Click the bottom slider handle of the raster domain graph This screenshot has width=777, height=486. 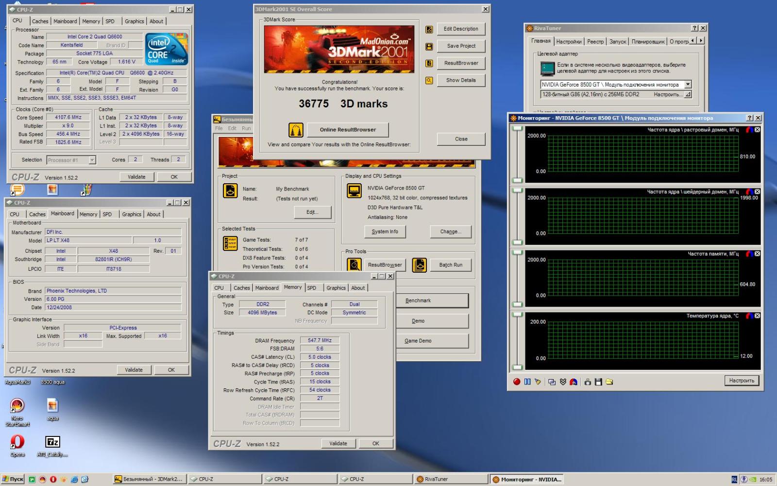click(517, 180)
